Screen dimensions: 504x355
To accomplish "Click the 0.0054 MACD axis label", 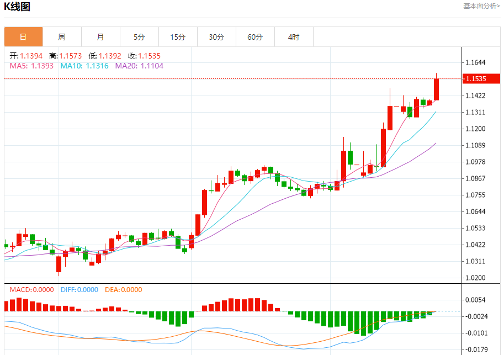I will point(475,300).
